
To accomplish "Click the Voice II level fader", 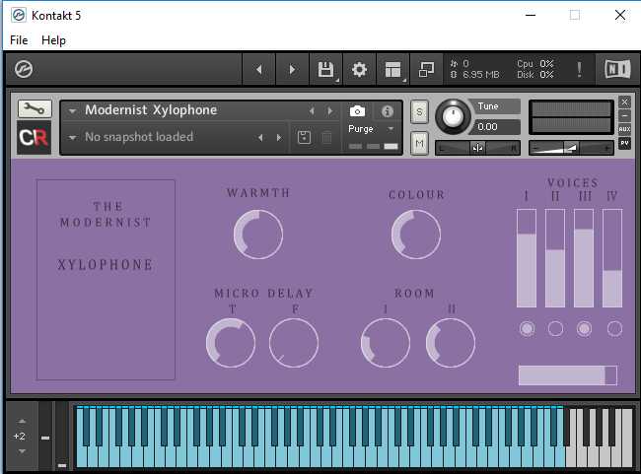I will 555,258.
